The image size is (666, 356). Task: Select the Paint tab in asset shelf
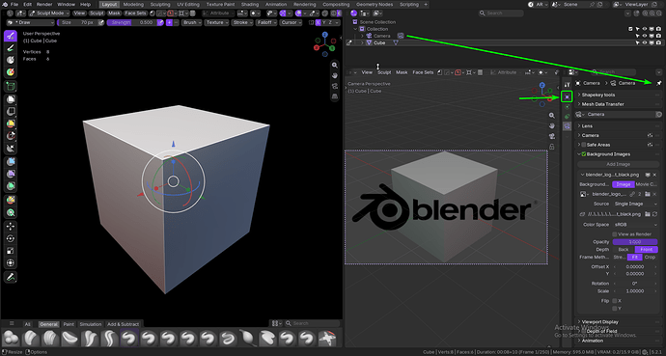(69, 324)
